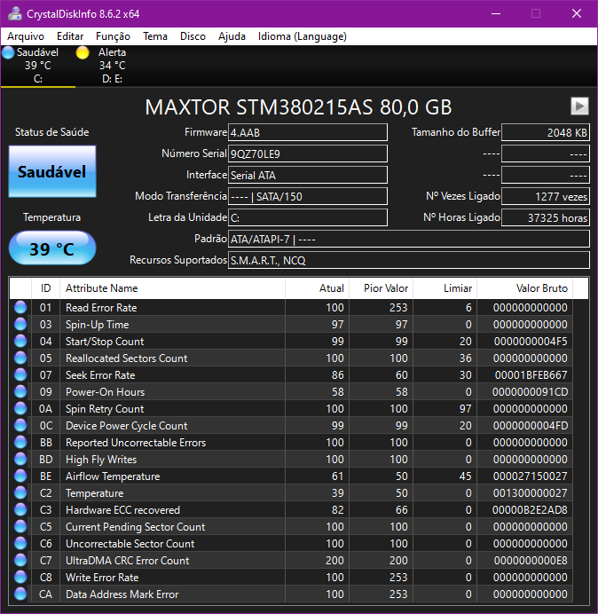This screenshot has width=598, height=614.
Task: Click the Atual column header
Action: (318, 288)
